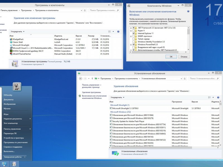Open help in Программы и компоненты window

coord(118,31)
